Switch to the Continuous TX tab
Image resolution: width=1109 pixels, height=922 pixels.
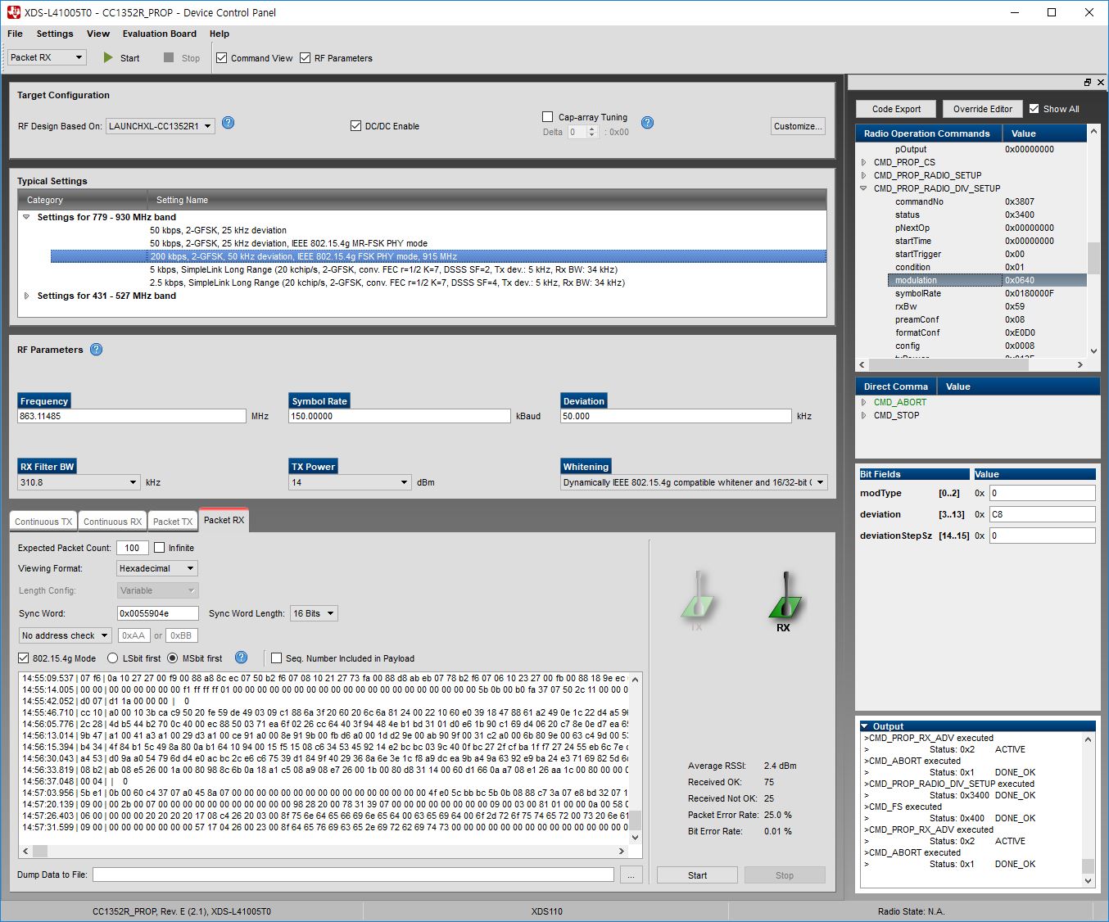[43, 521]
